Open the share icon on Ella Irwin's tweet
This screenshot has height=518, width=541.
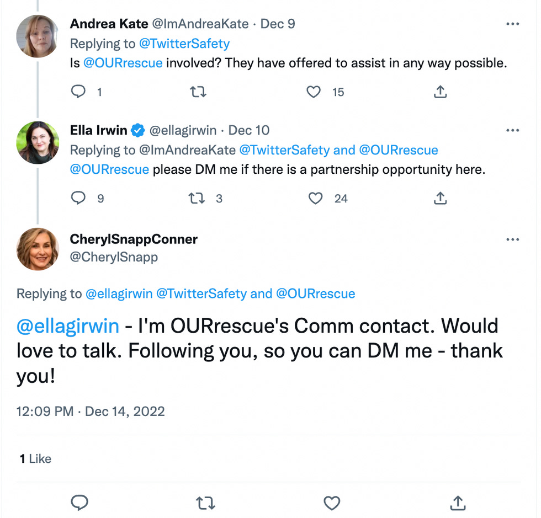(440, 198)
